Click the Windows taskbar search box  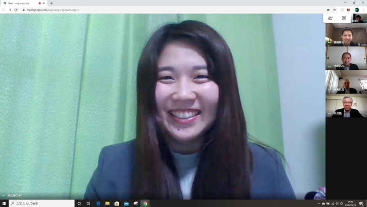[x=42, y=203]
